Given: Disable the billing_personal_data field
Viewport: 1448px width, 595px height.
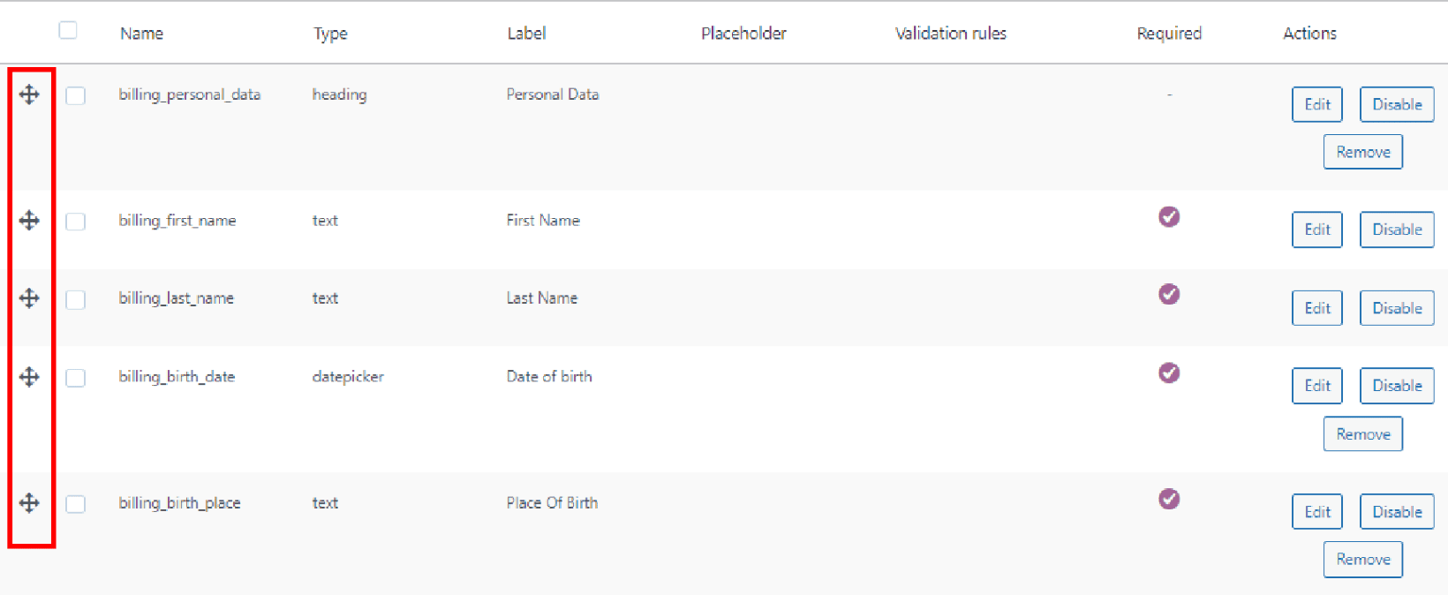Looking at the screenshot, I should (1396, 104).
